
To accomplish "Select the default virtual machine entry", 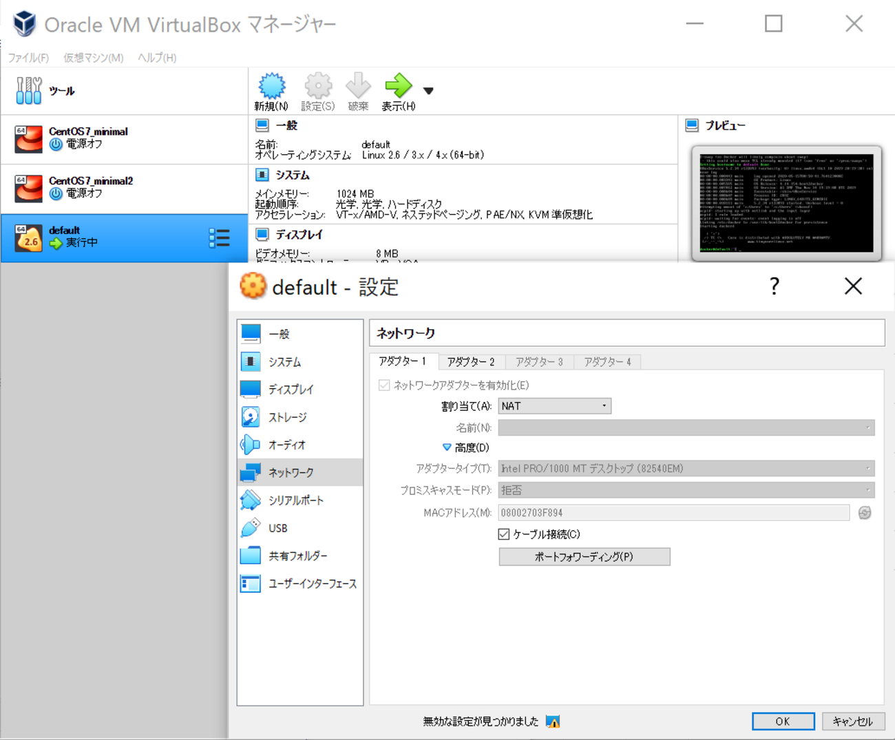I will [x=124, y=237].
